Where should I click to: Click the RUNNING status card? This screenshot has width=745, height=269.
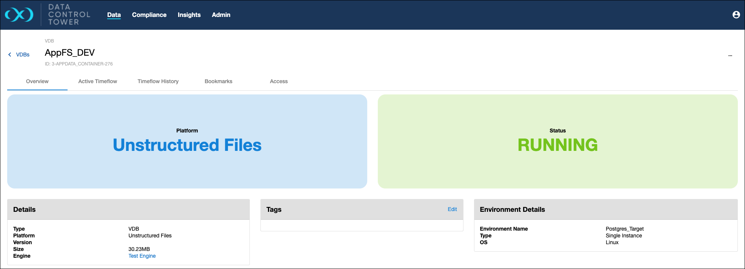(x=557, y=141)
